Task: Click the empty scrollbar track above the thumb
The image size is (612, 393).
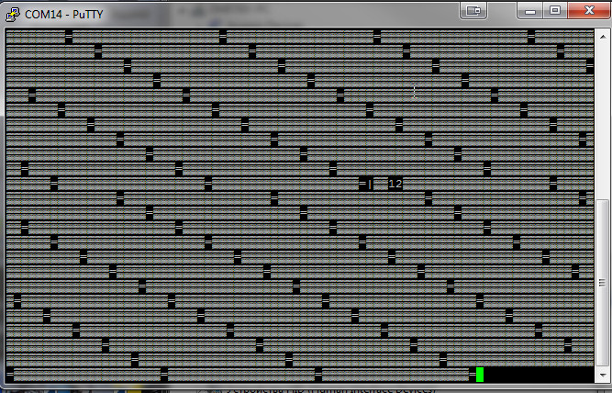Action: (602, 119)
